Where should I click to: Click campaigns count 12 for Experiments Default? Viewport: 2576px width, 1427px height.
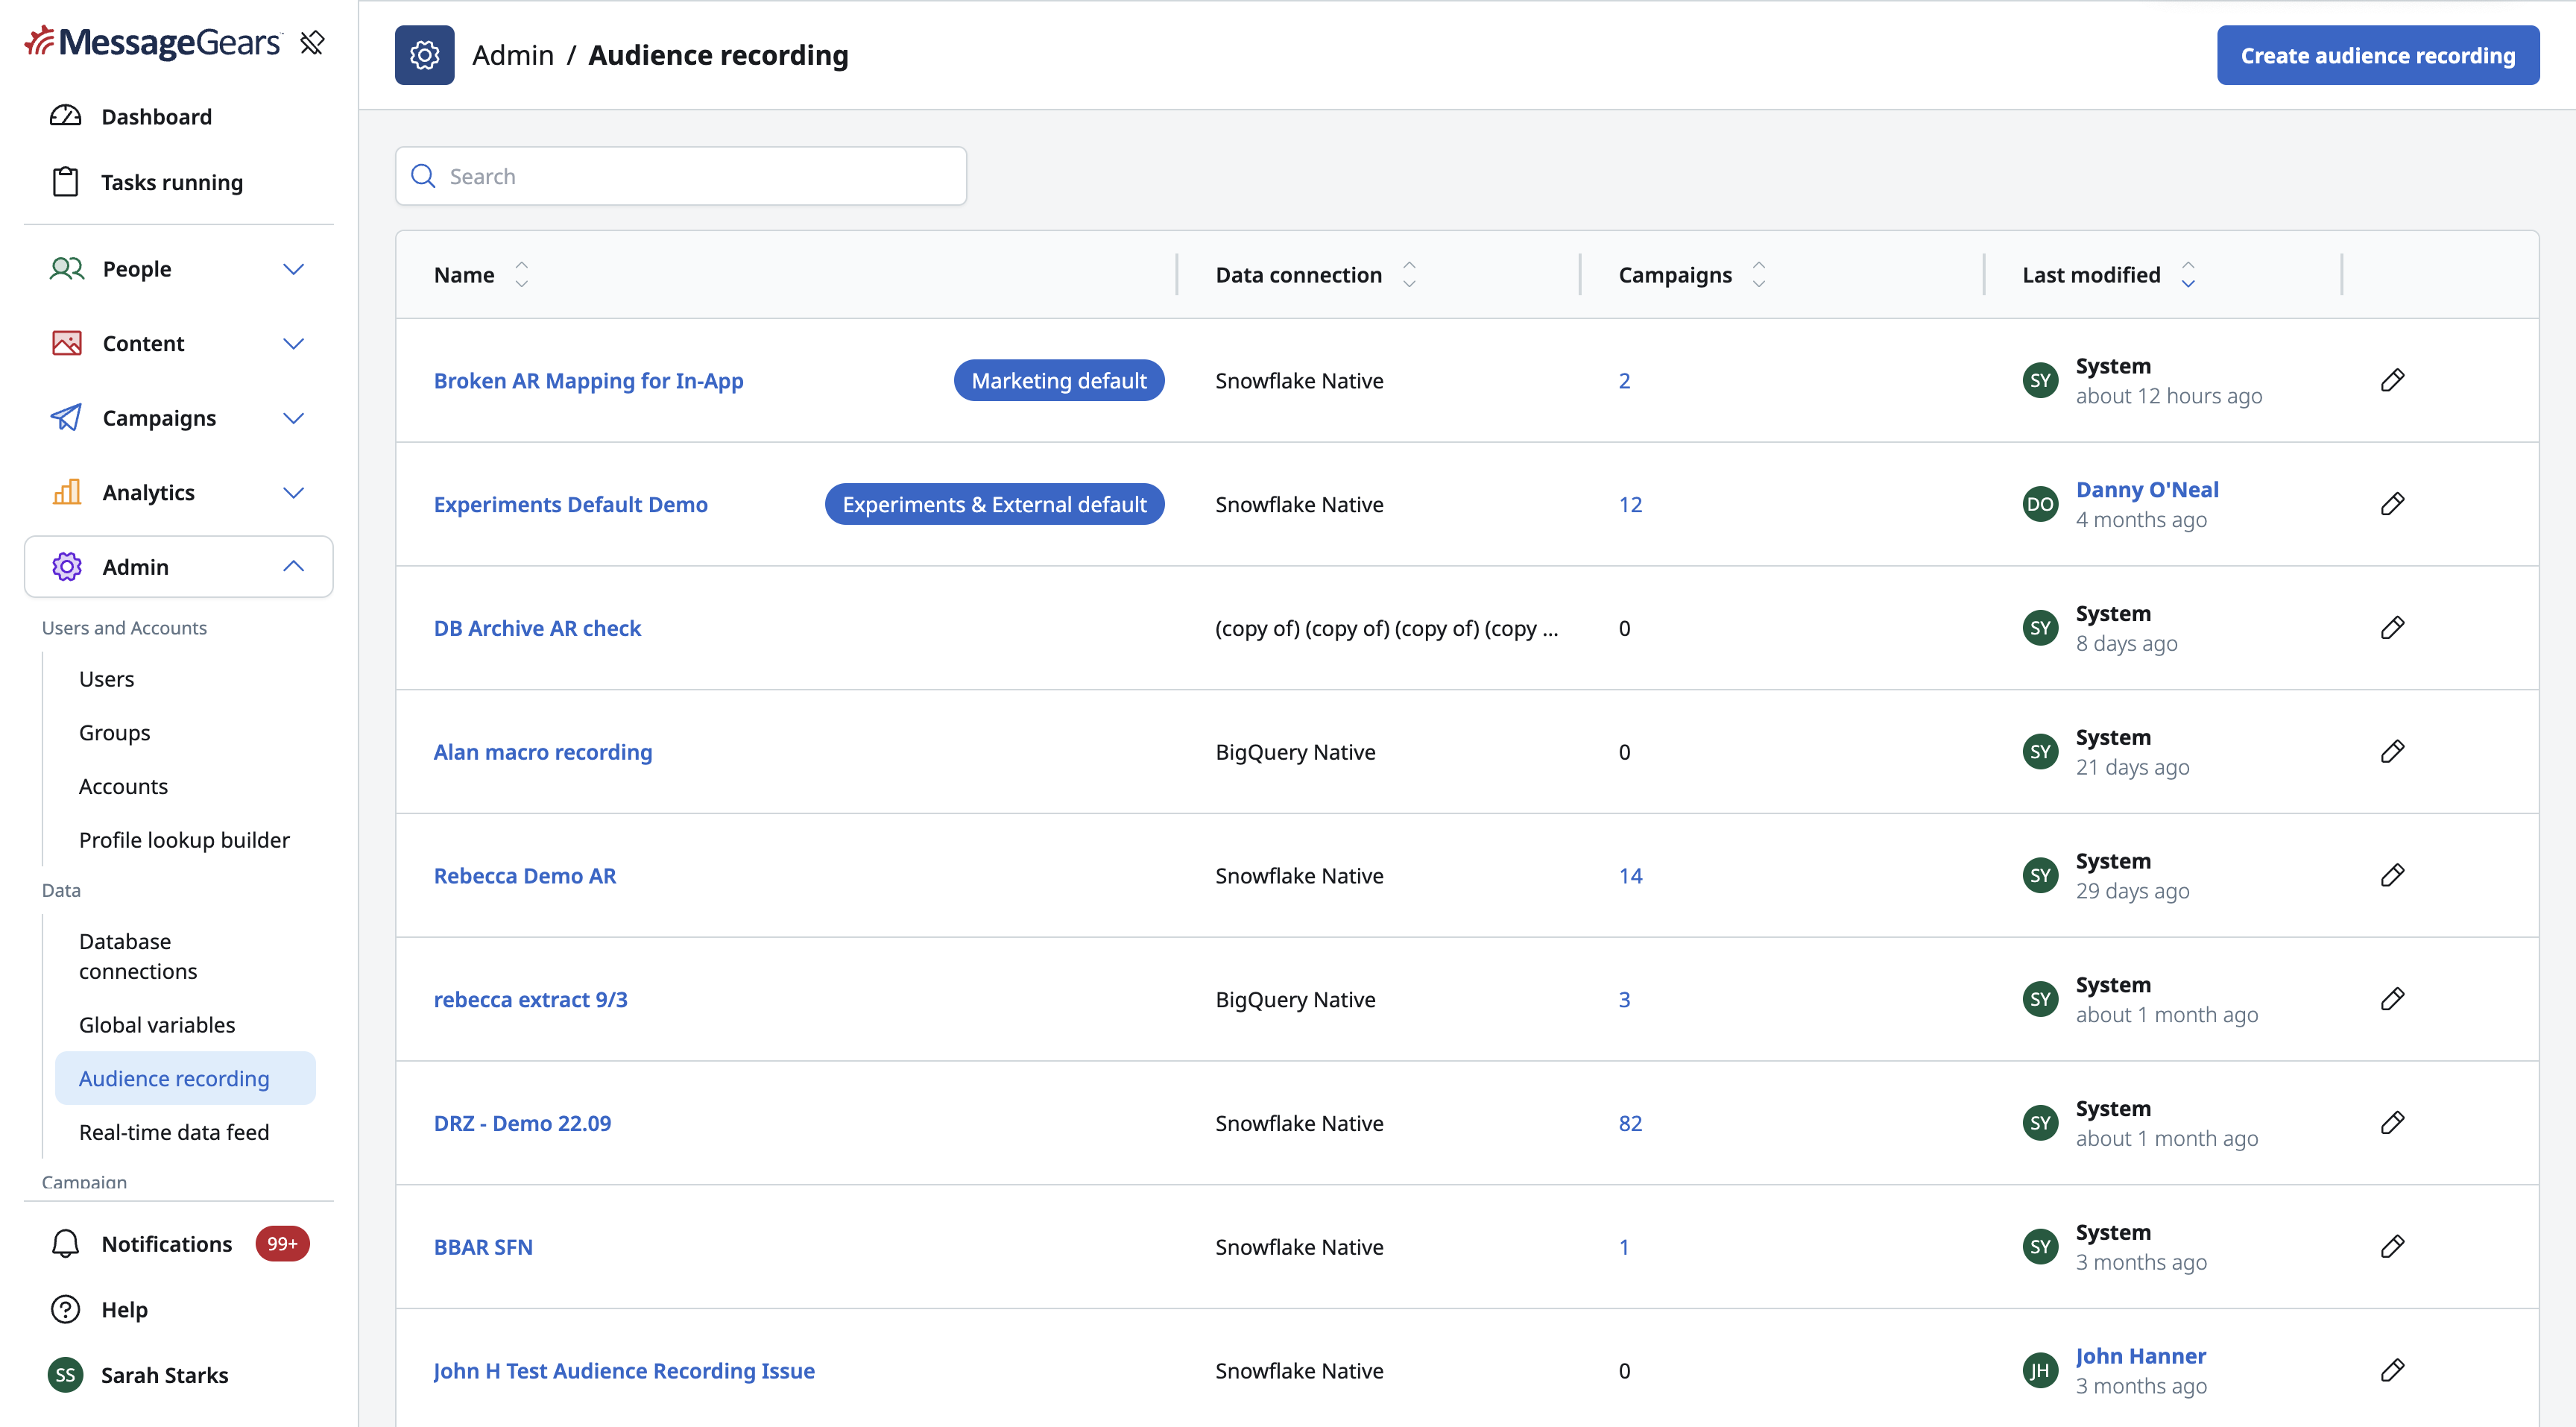(x=1630, y=504)
